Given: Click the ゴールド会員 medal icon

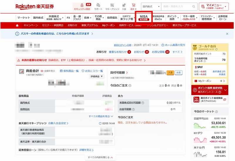Looking at the screenshot, I should (195, 48).
